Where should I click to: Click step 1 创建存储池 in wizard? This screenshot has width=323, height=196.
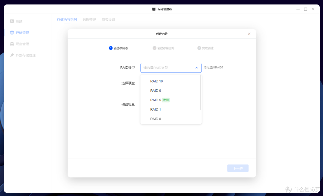click(118, 48)
